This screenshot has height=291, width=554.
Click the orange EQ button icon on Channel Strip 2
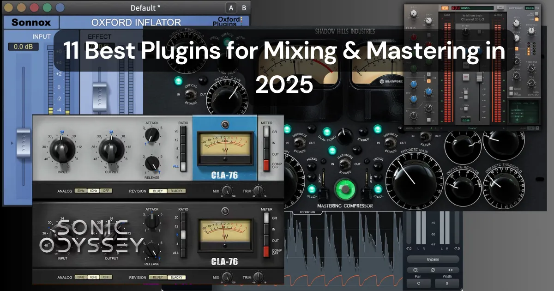pyautogui.click(x=429, y=81)
